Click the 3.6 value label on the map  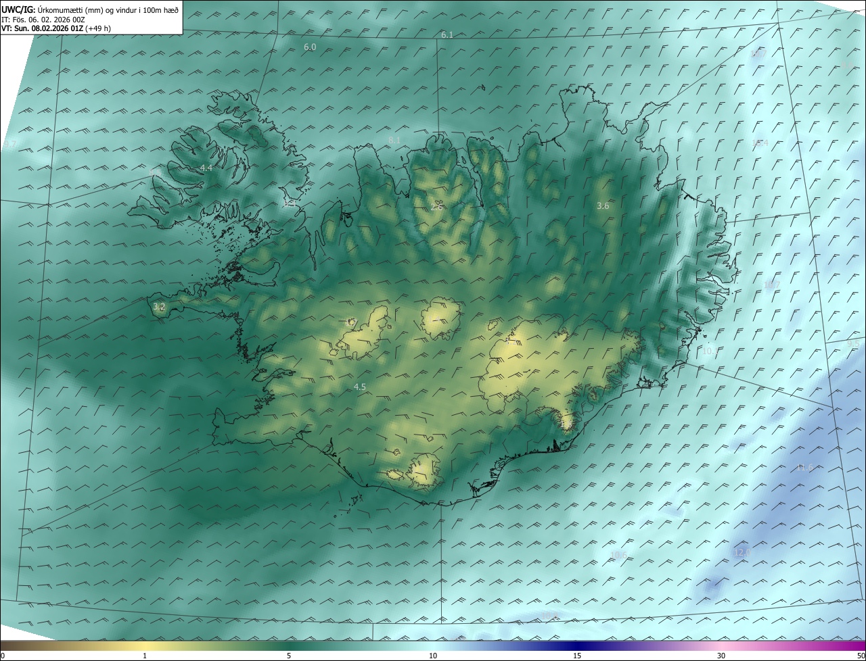coord(603,205)
